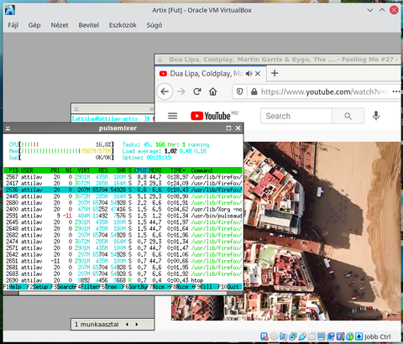Mute the tab via speaker icon

pyautogui.click(x=249, y=74)
